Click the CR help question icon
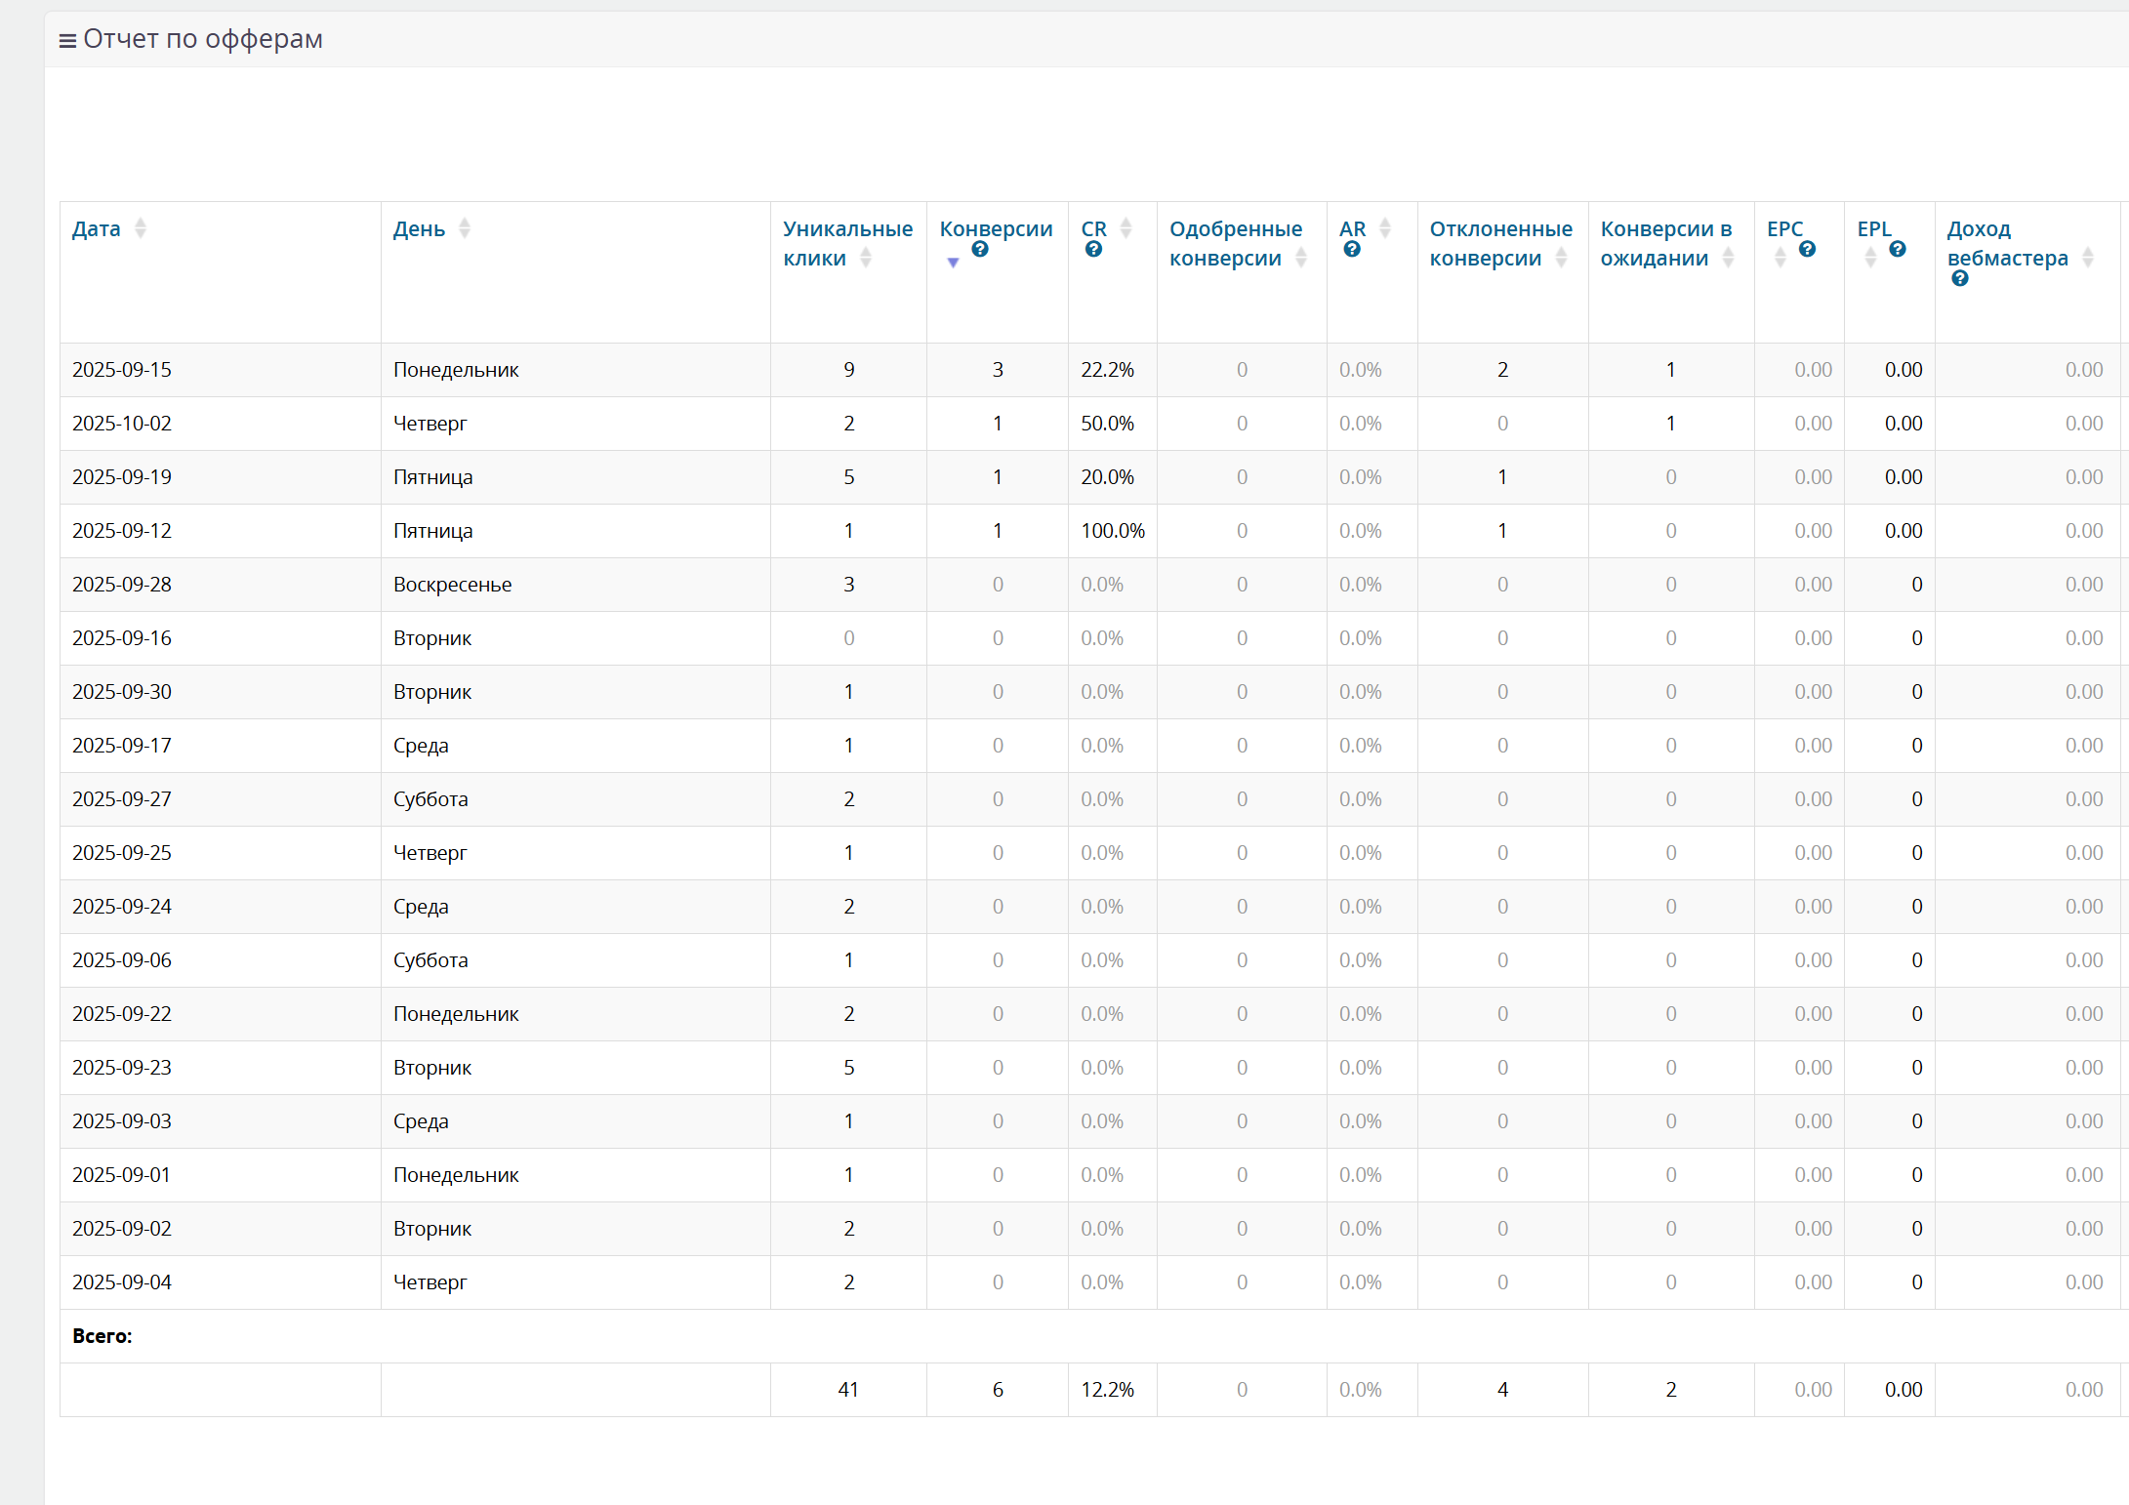The height and width of the screenshot is (1505, 2129). (x=1093, y=250)
